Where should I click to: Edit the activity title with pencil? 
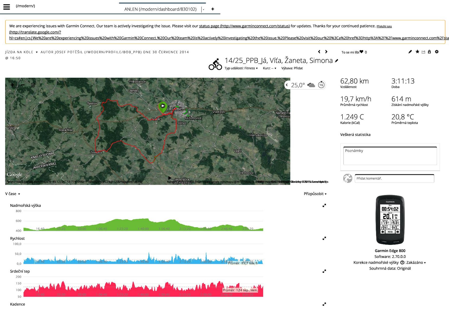pos(337,61)
